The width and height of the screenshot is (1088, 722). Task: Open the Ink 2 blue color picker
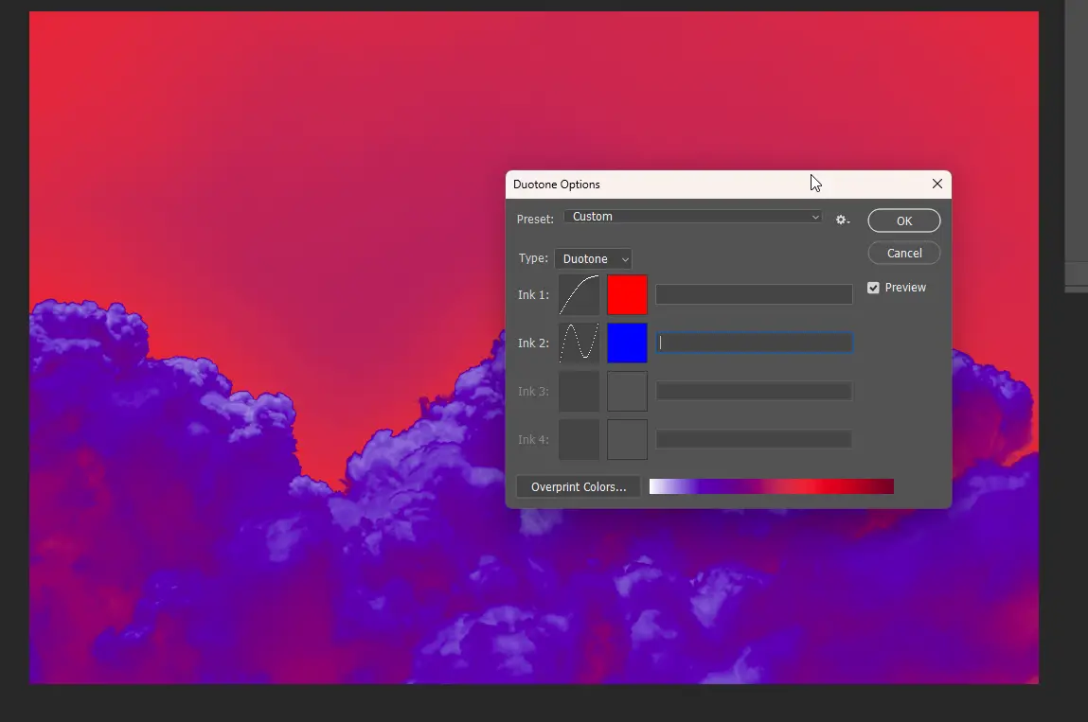(x=627, y=343)
